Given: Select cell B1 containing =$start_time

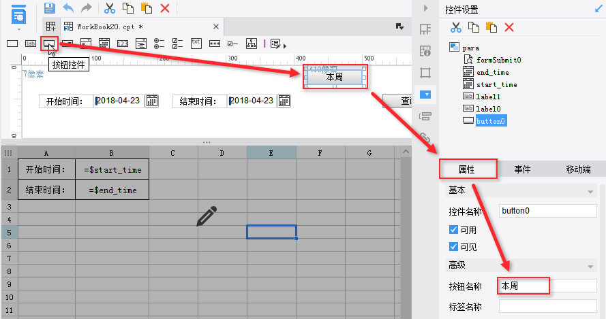Looking at the screenshot, I should tap(112, 169).
